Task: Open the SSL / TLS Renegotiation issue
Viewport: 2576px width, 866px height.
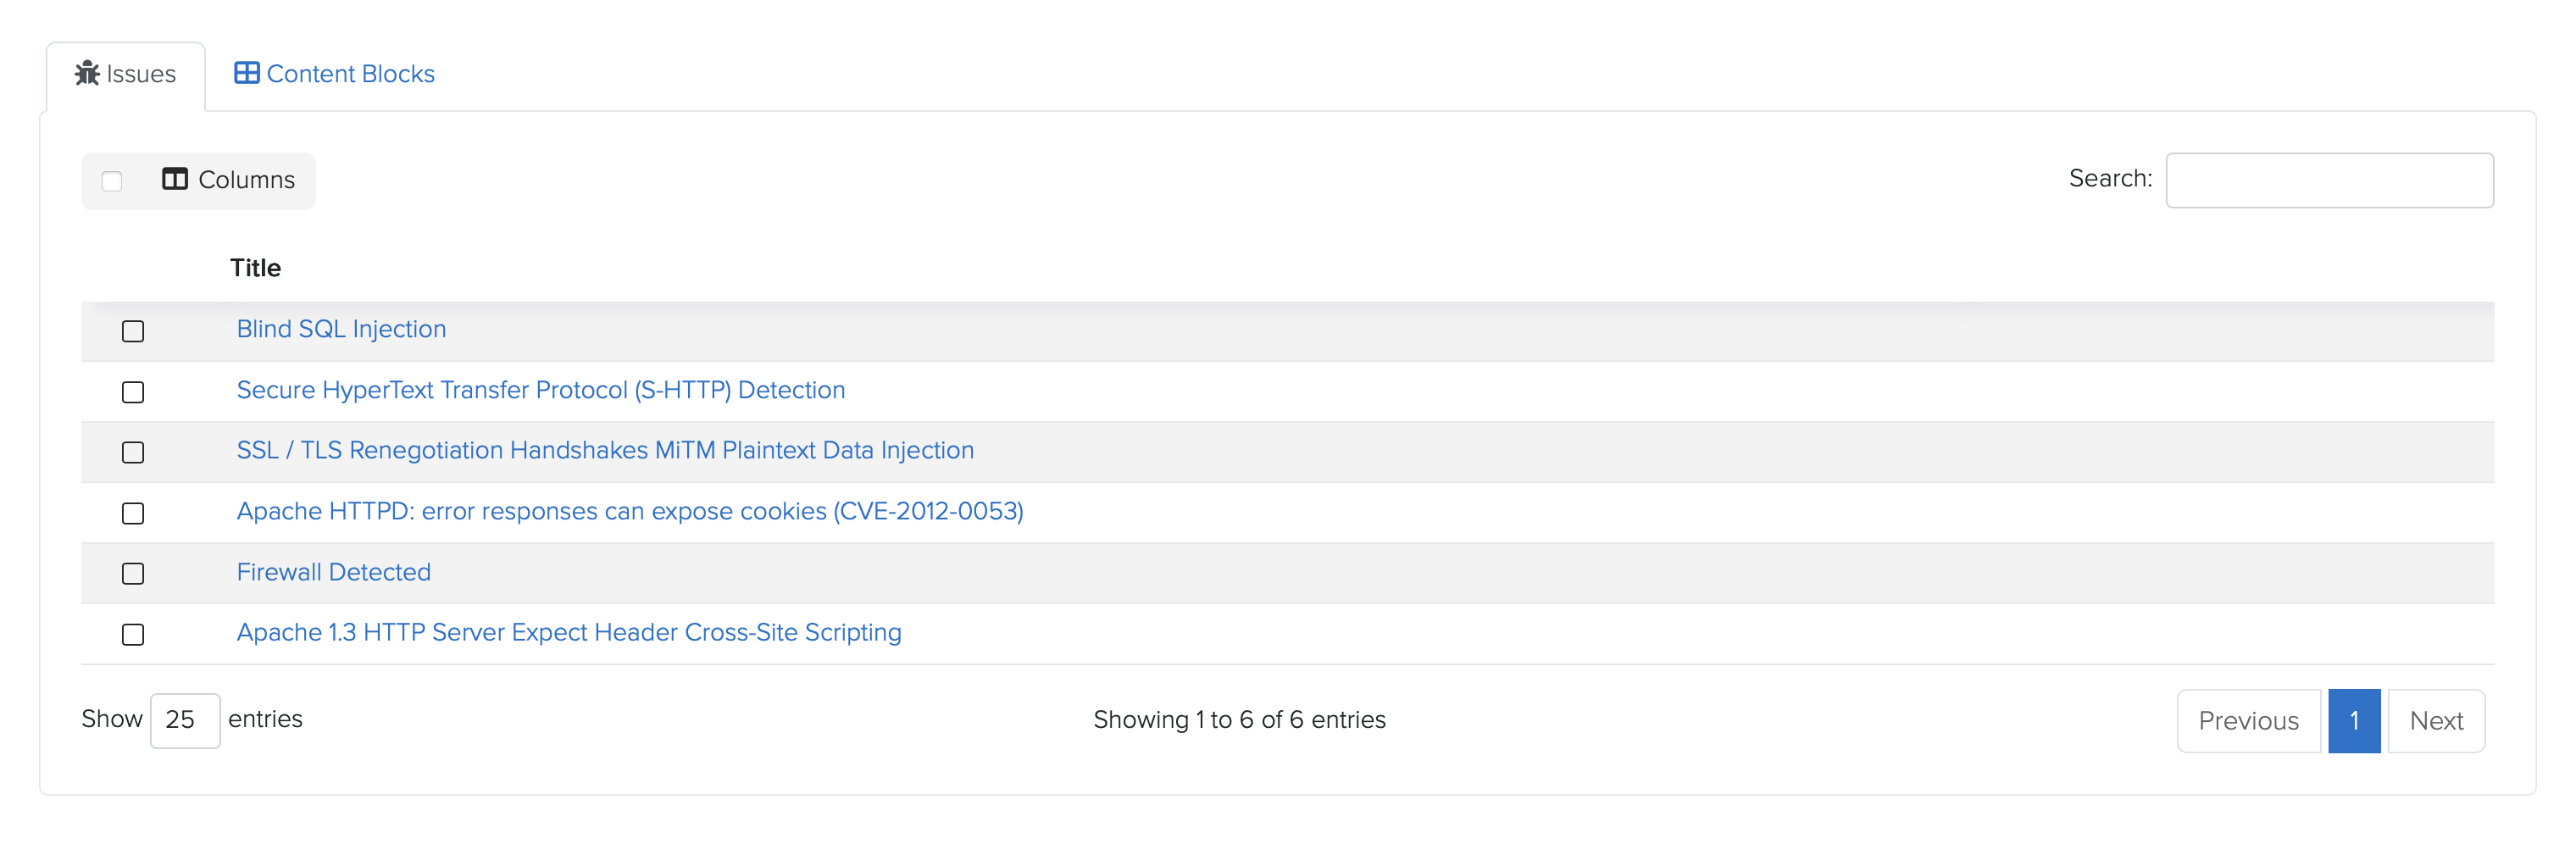Action: [605, 450]
